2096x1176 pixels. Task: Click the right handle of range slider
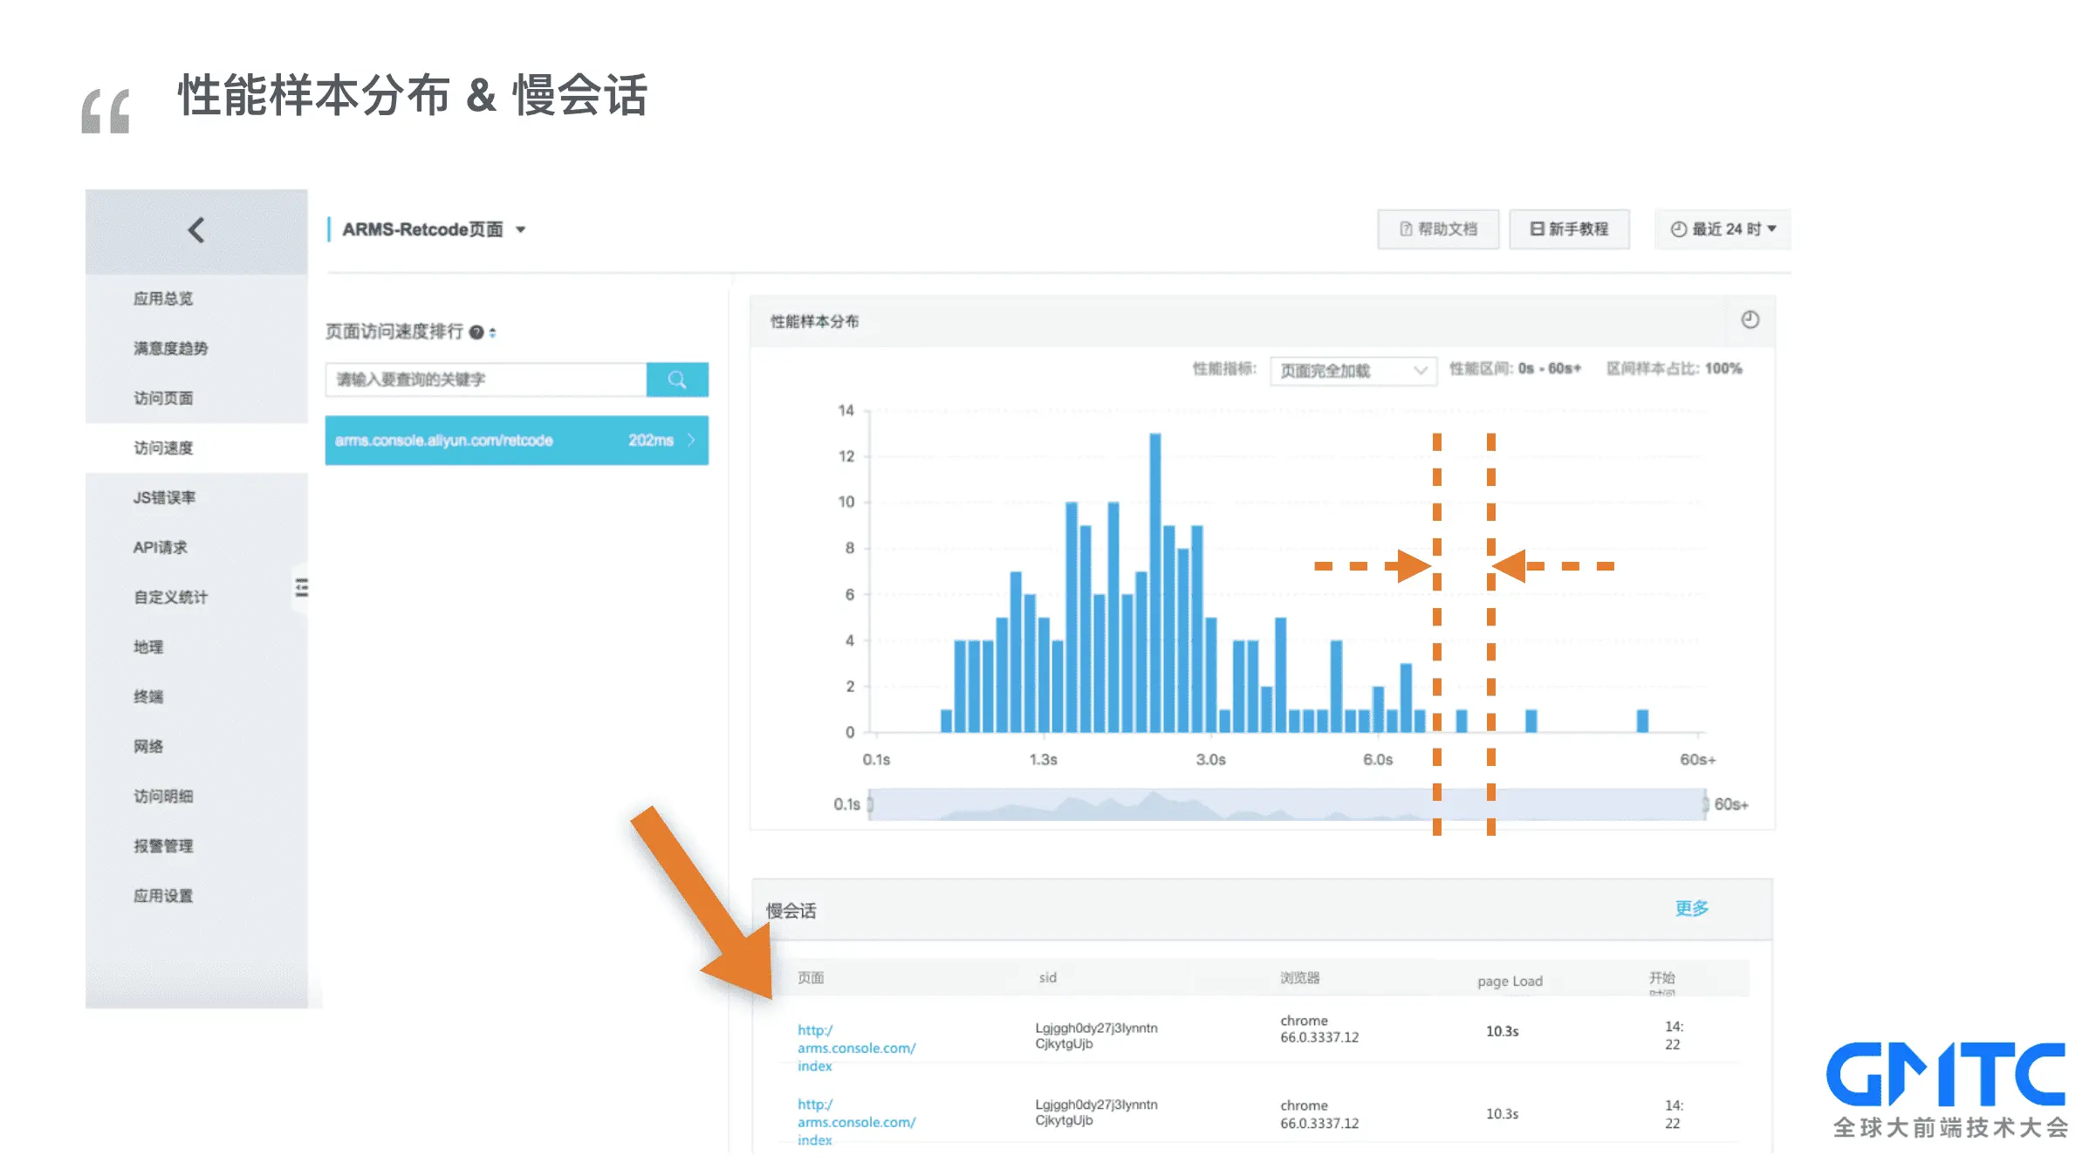(1704, 804)
